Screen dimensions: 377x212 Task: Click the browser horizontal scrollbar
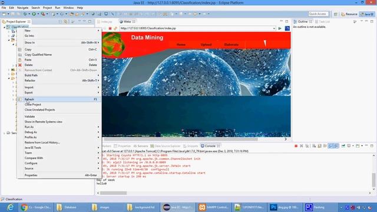(x=181, y=139)
